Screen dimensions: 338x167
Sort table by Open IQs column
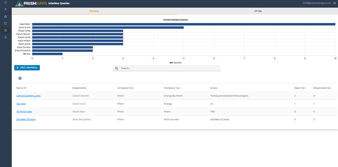click(299, 88)
